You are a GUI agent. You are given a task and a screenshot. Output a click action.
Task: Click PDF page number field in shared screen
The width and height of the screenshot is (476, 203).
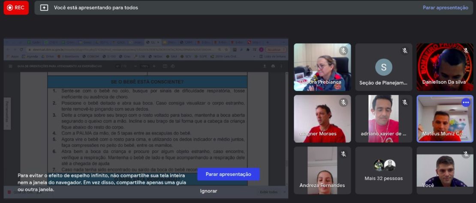click(118, 66)
